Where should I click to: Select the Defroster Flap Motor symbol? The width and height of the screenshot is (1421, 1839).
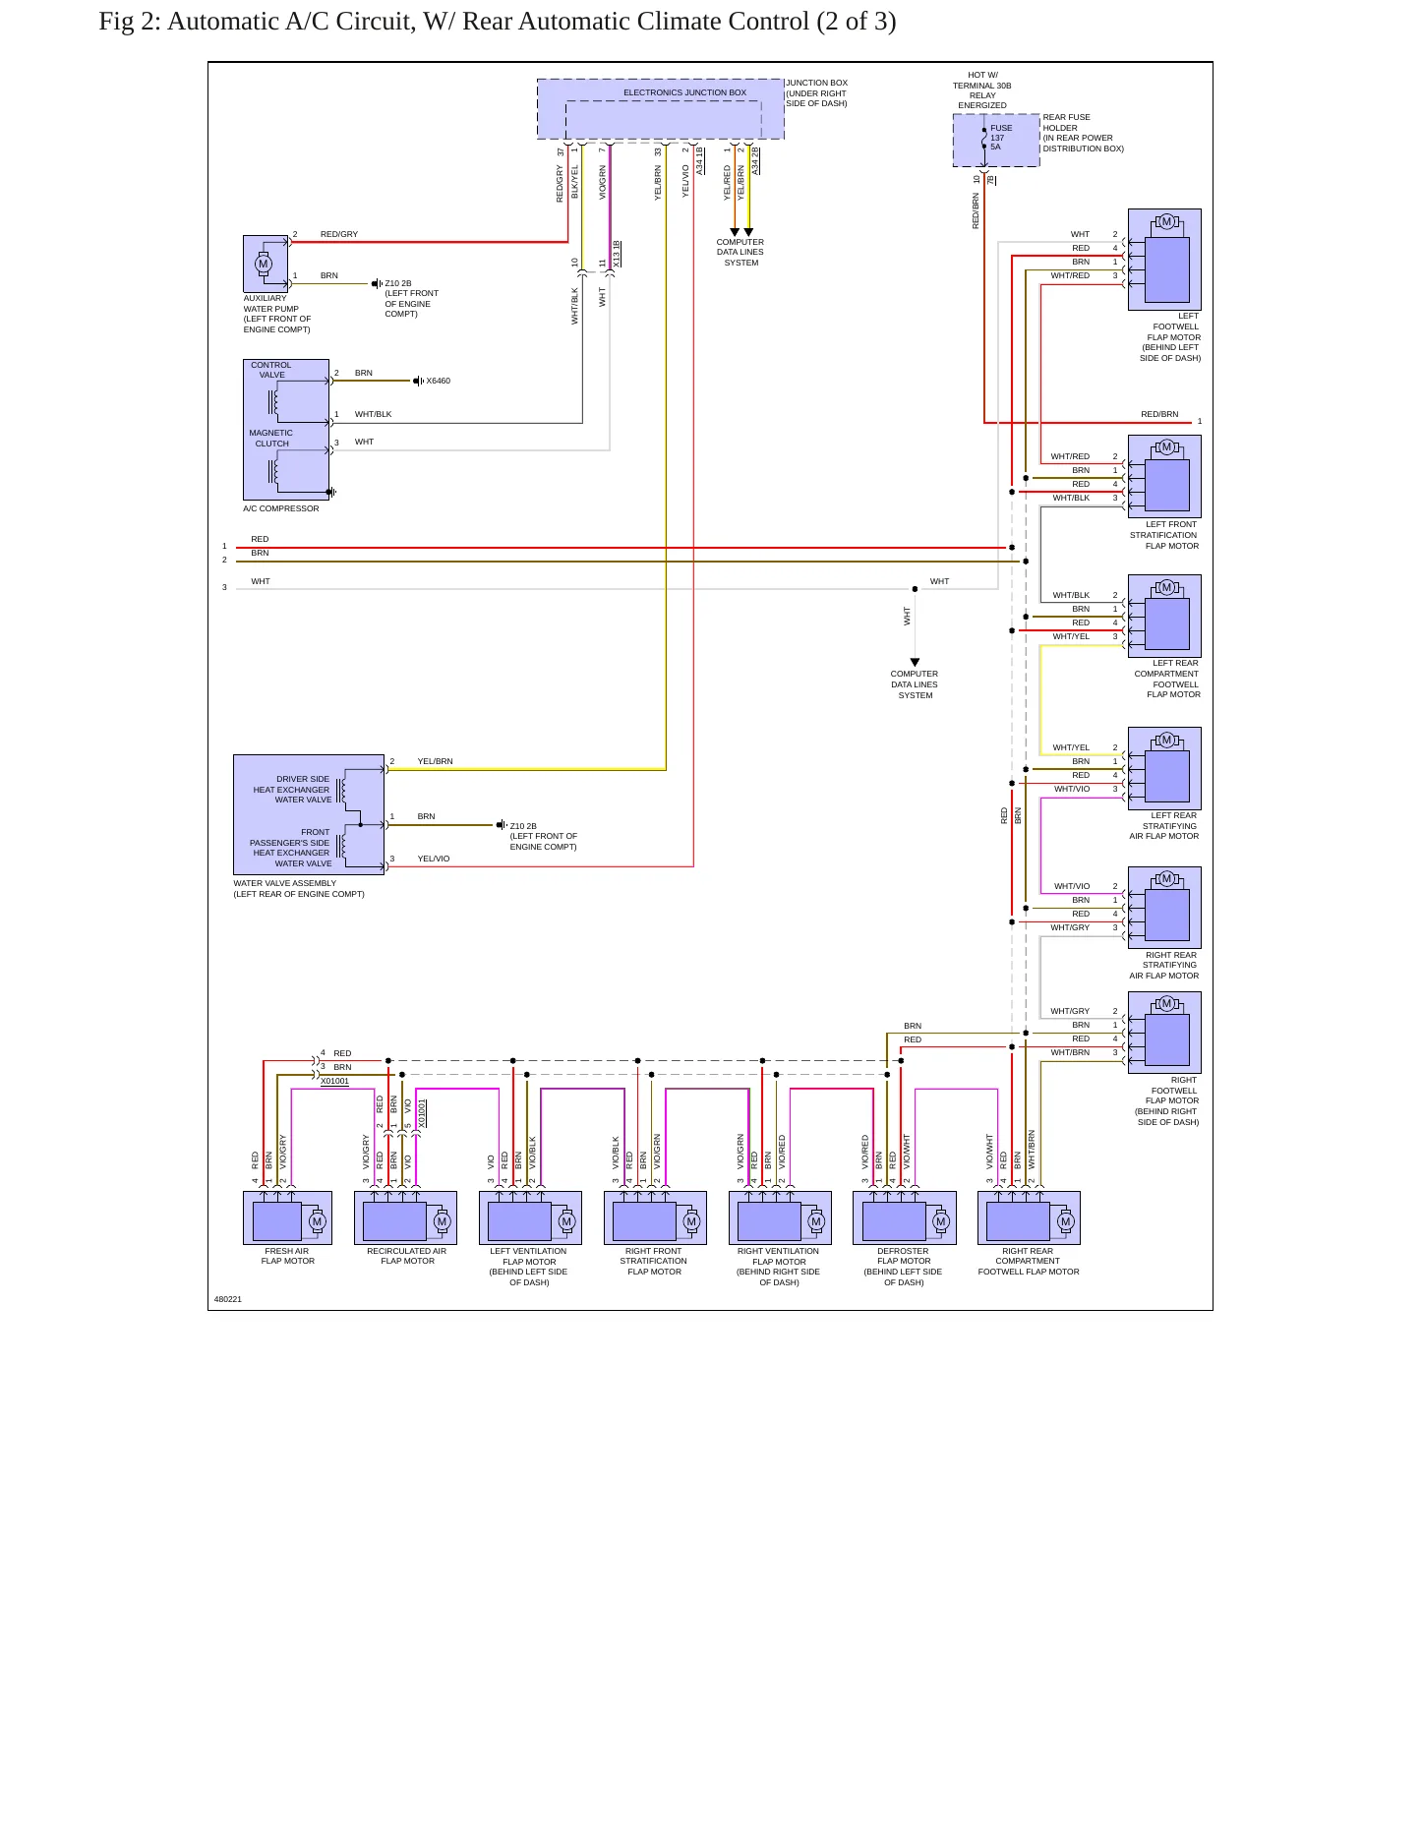pos(904,1217)
